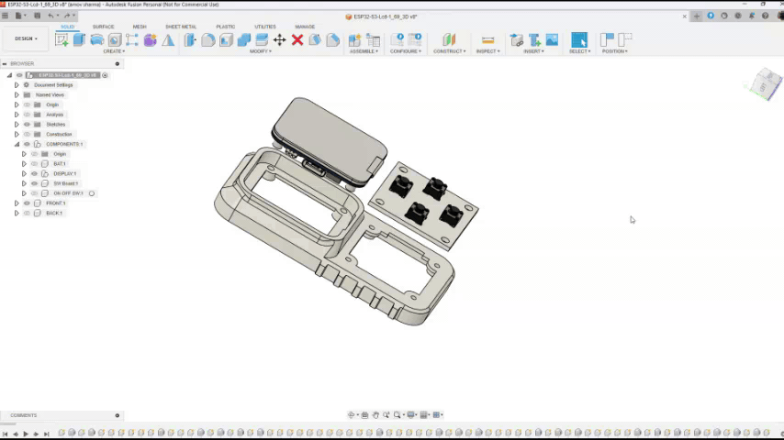Switch to the SURFACE tab
This screenshot has height=440, width=784.
[x=103, y=27]
